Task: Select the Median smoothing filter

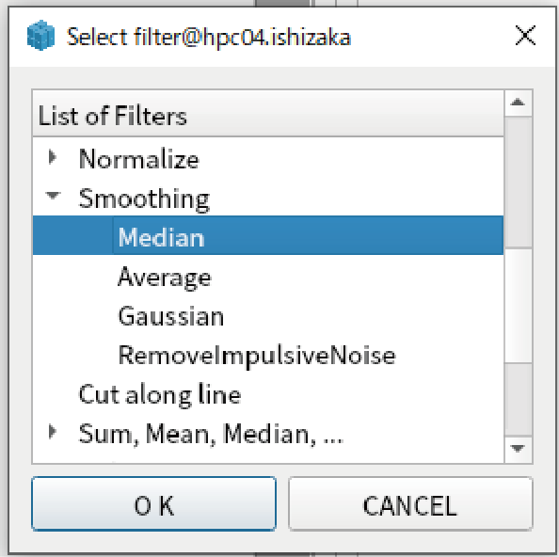Action: (268, 235)
